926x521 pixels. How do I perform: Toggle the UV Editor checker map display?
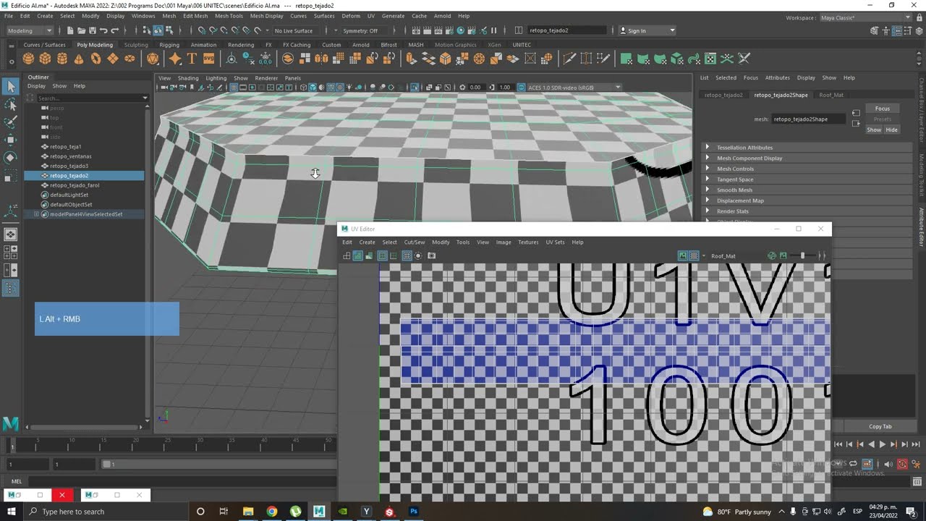[694, 255]
